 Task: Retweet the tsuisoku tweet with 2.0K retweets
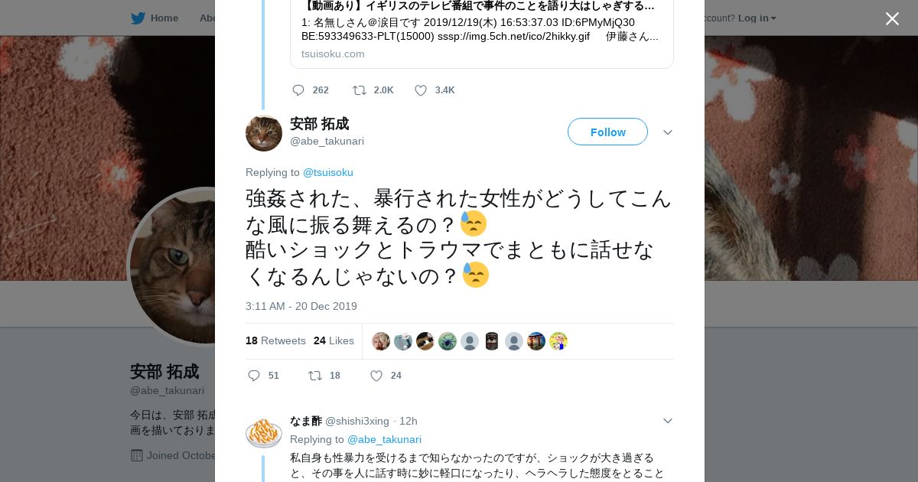point(360,90)
